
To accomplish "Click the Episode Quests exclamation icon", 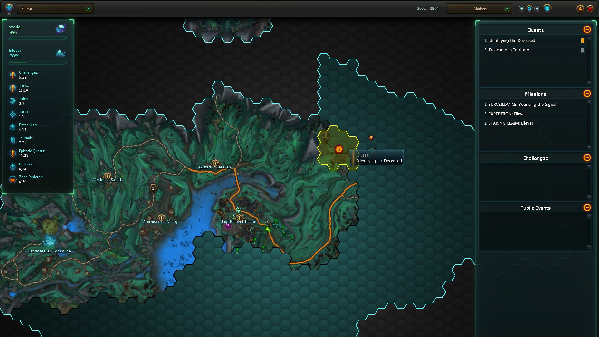I will 12,154.
